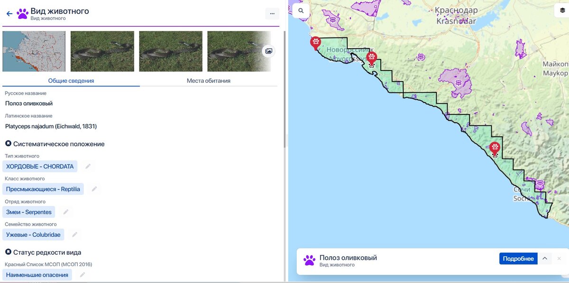Viewport: 569px width, 283px height.
Task: Click Красный Список МСОП label
Action: [x=48, y=265]
